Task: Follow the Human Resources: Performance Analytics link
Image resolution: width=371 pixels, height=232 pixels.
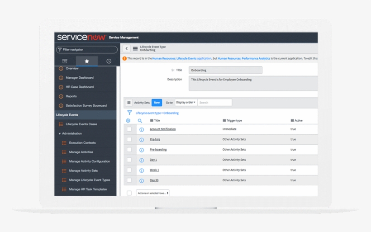Action: [244, 58]
